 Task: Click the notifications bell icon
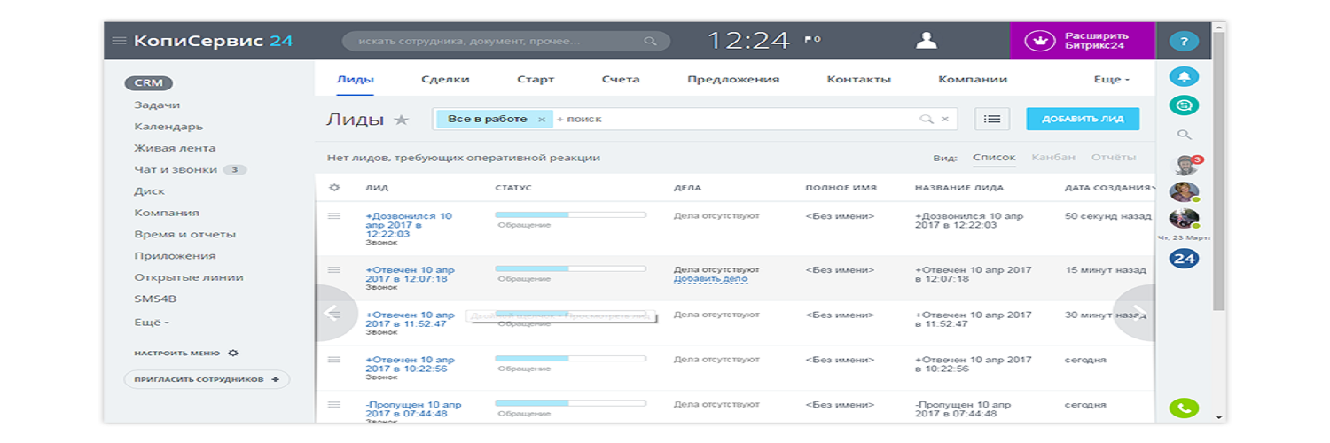pyautogui.click(x=1184, y=76)
